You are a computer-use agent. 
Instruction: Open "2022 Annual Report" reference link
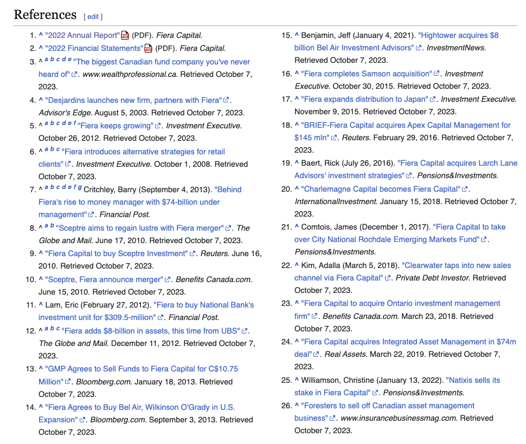(81, 36)
